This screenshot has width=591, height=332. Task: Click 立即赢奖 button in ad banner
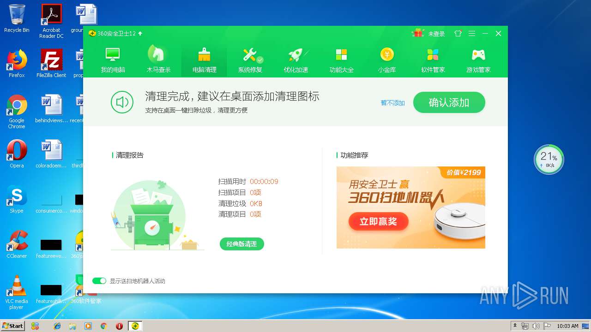coord(378,221)
